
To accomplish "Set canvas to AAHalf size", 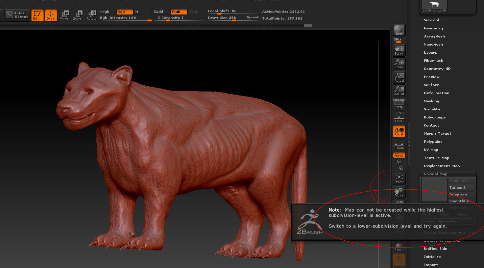I will (399, 91).
